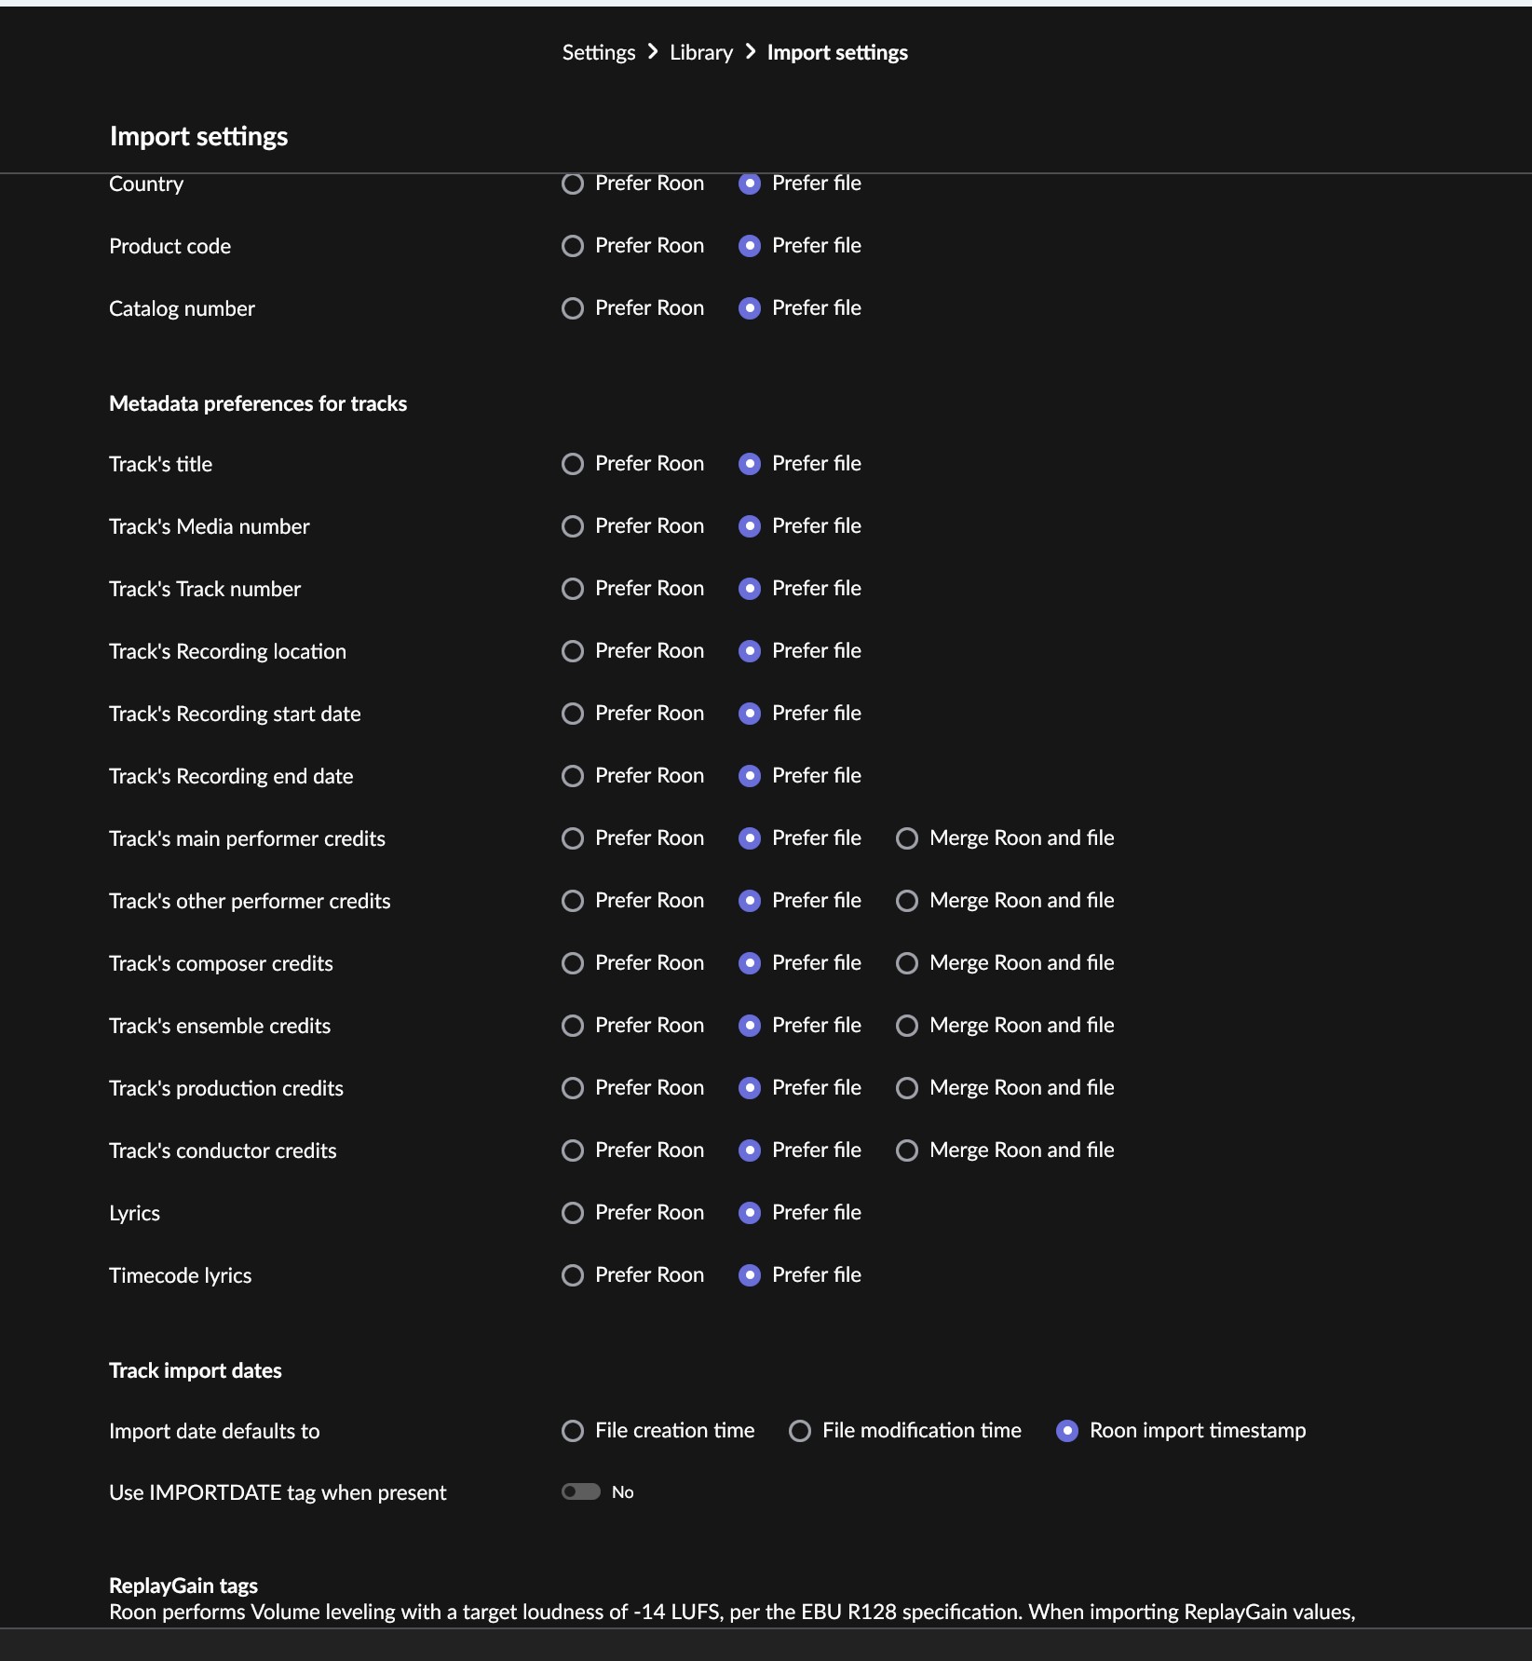Select Prefer Roon for Product code
The width and height of the screenshot is (1532, 1661).
tap(572, 246)
